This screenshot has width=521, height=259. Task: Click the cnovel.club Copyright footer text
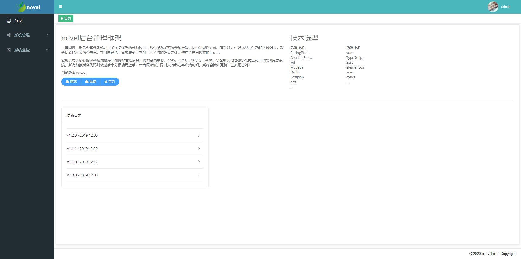point(492,254)
